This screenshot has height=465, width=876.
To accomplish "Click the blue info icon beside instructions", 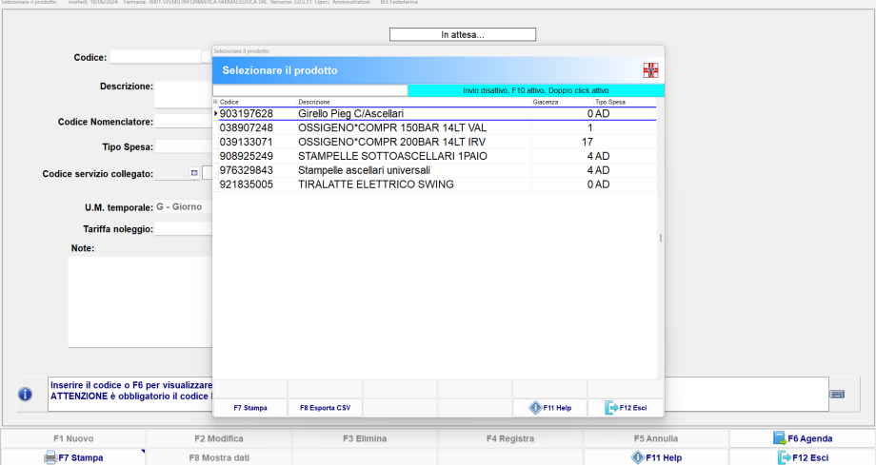I will coord(25,393).
